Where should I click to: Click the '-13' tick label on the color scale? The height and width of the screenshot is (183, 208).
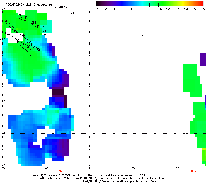click(104, 9)
